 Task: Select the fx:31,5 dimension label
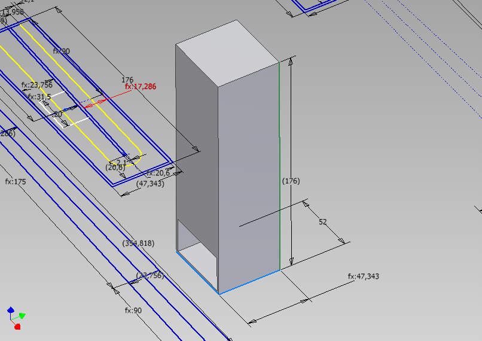pyautogui.click(x=39, y=96)
